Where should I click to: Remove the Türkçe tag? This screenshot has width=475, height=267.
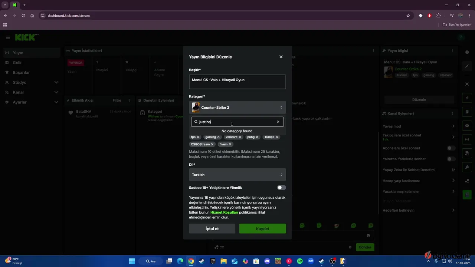[x=277, y=137]
